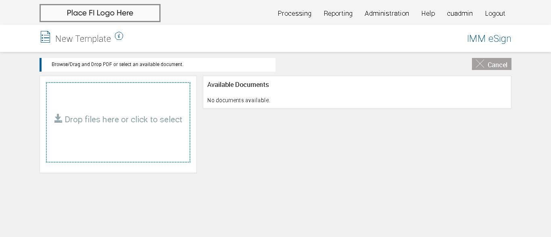Open the info icon beside New Template

[x=119, y=36]
